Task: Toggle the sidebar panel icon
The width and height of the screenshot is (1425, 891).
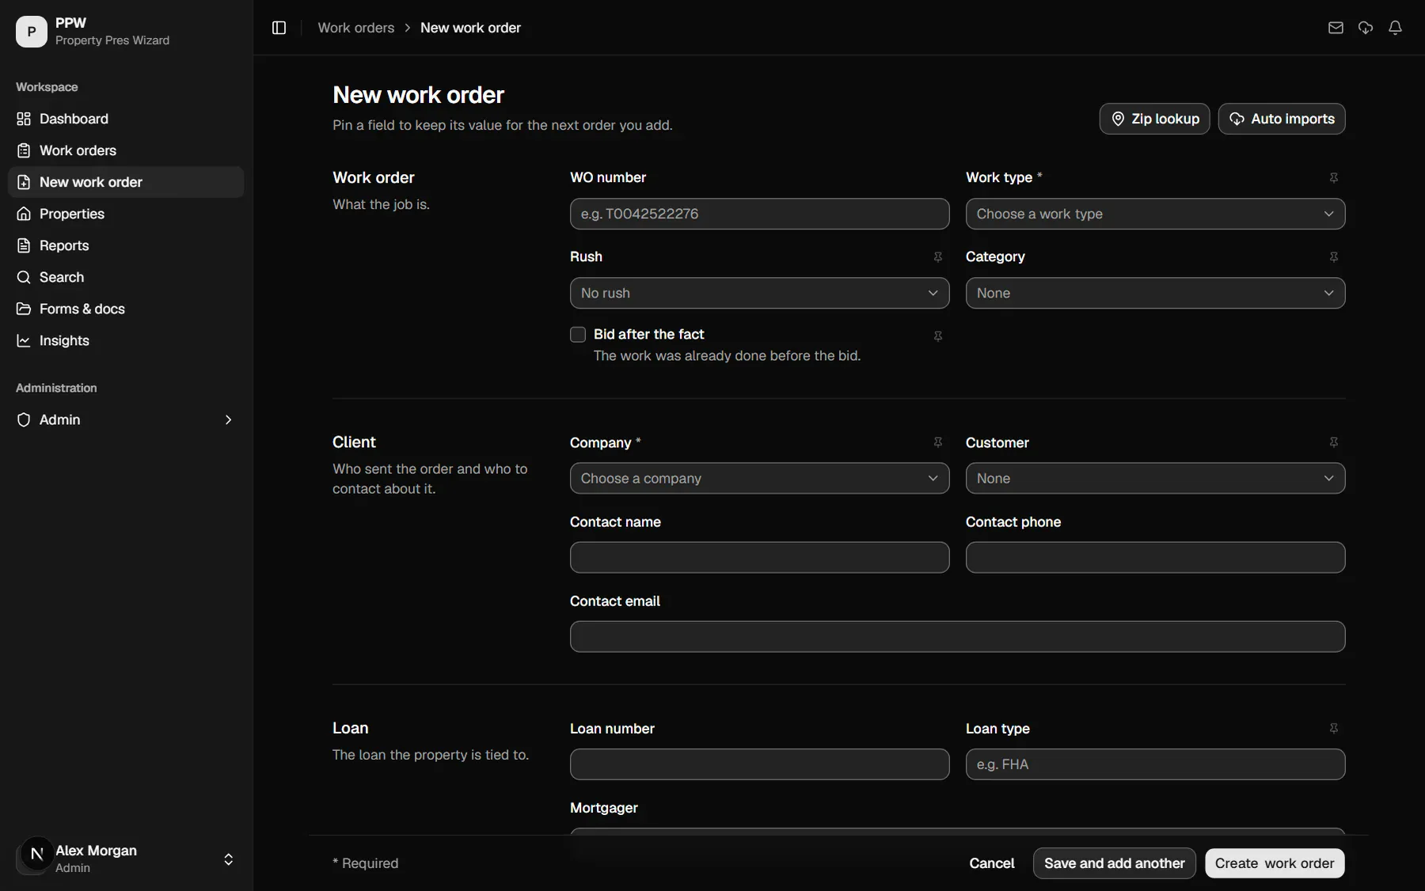Action: [x=279, y=28]
